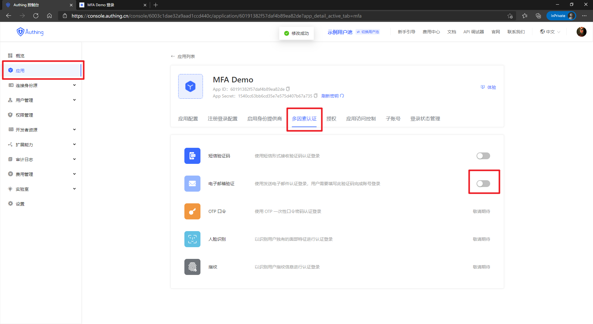Click the OTP 口令 key icon
This screenshot has height=324, width=593.
point(192,211)
